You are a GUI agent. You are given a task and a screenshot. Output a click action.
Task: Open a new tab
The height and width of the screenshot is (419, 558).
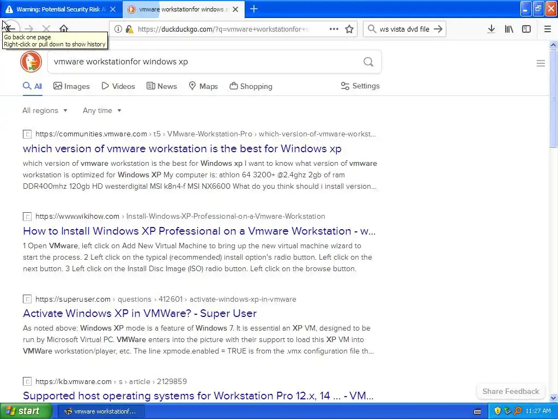point(254,9)
